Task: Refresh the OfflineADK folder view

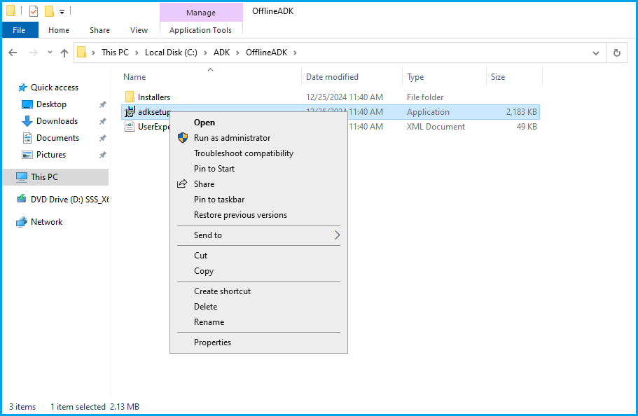Action: coord(616,53)
